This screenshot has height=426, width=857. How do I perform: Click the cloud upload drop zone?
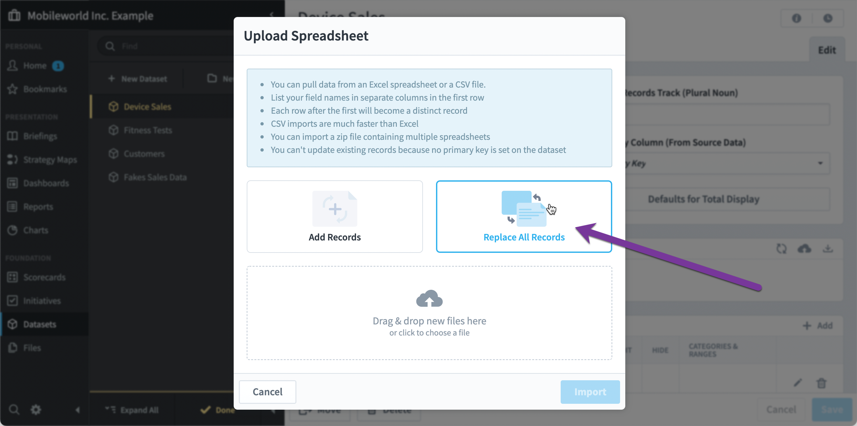click(x=429, y=312)
